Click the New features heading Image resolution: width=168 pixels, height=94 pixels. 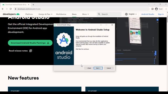tap(23, 78)
